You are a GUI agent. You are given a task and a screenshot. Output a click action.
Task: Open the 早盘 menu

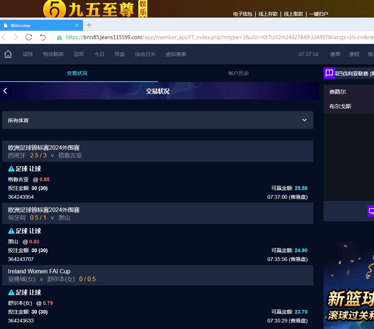(x=120, y=54)
